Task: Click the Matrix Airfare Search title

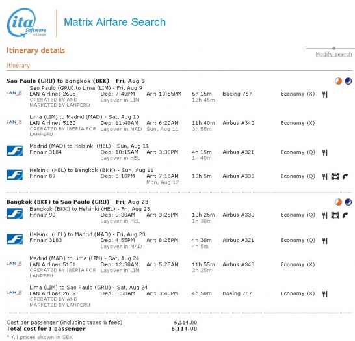Action: click(x=114, y=22)
